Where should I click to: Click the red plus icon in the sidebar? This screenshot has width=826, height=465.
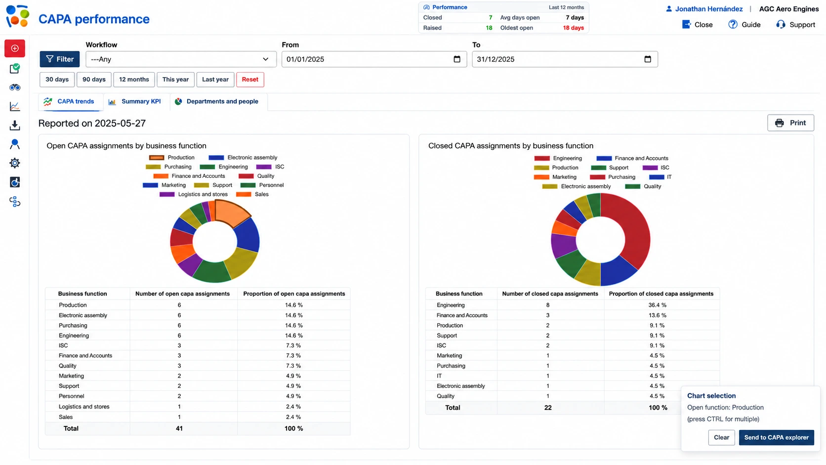click(x=15, y=48)
